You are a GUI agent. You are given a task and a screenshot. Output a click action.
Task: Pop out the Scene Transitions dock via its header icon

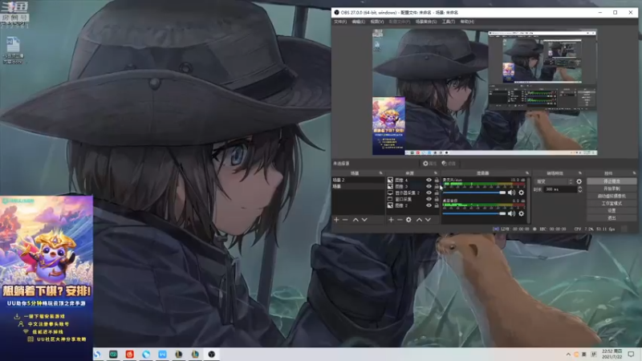tap(579, 173)
